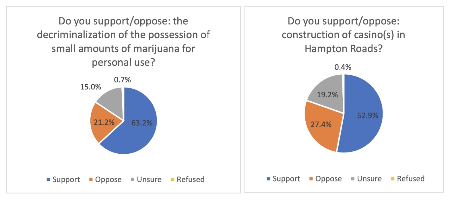Click the yellow Refused legend swatch in marijuana chart
The width and height of the screenshot is (452, 201).
click(172, 180)
